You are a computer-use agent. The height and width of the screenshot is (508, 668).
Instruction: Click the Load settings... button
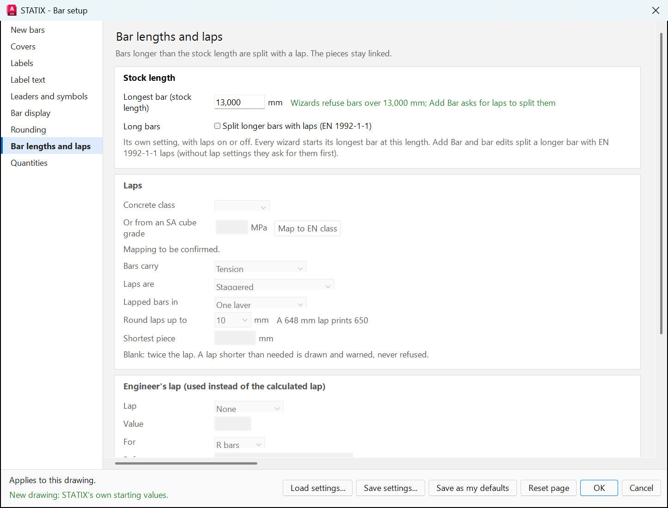pyautogui.click(x=318, y=488)
